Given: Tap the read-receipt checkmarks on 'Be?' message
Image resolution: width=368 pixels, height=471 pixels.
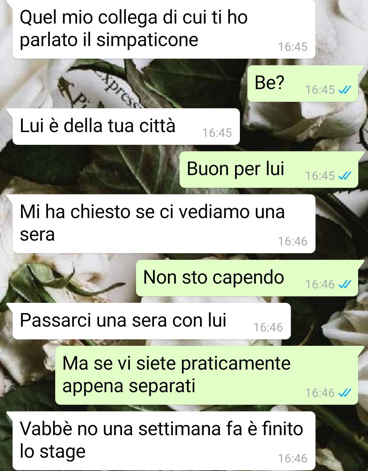Looking at the screenshot, I should (x=344, y=90).
